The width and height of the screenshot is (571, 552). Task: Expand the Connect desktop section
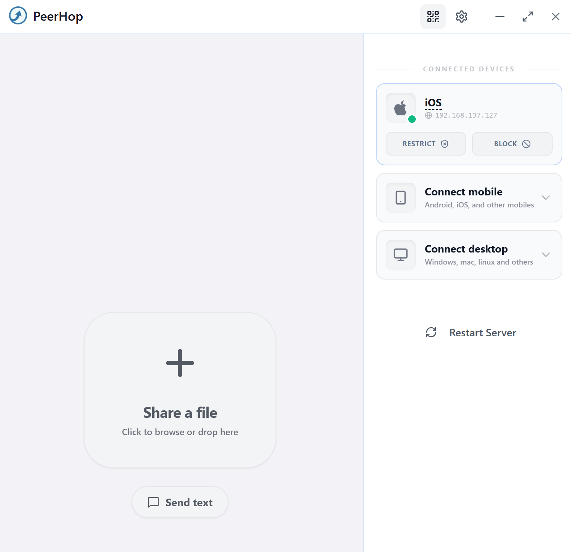[546, 255]
